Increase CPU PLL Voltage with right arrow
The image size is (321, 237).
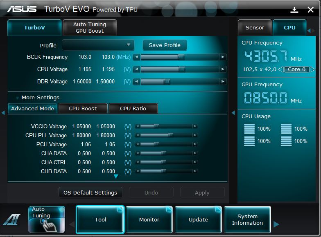coord(195,135)
